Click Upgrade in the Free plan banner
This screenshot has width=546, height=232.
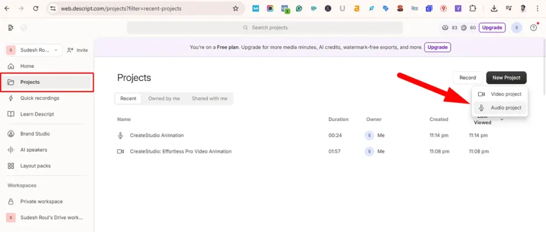click(x=437, y=47)
